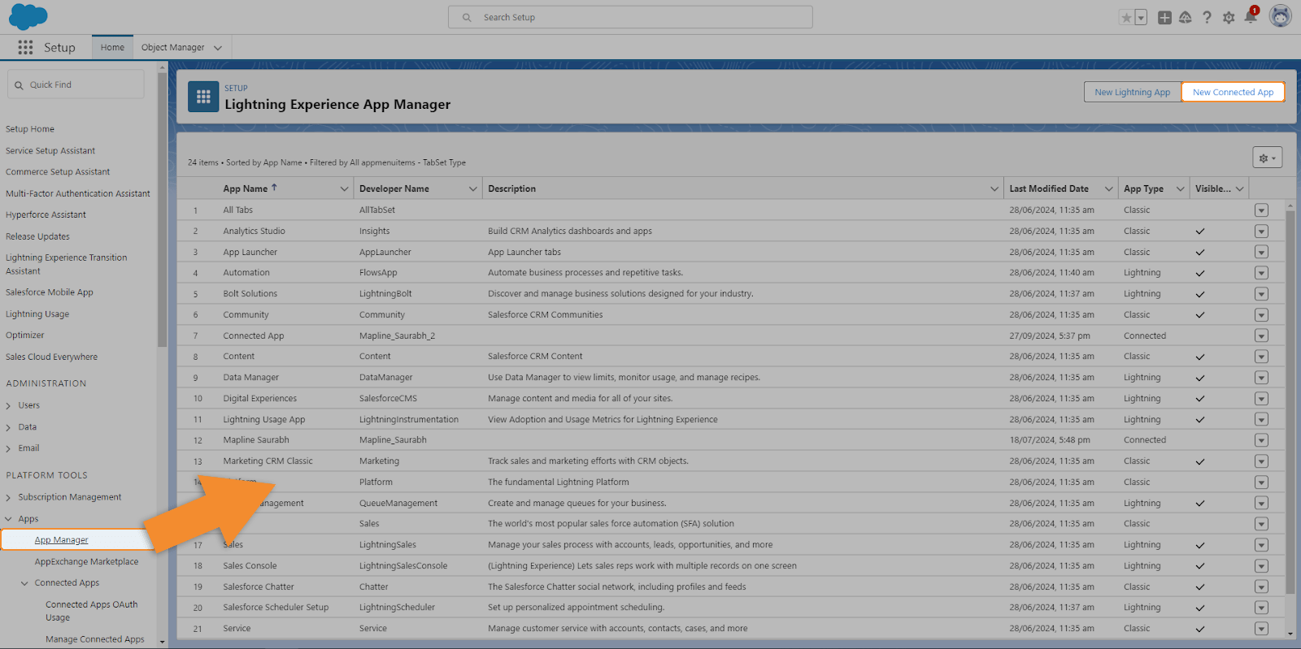Click the Salesforce cloud logo
Image resolution: width=1301 pixels, height=649 pixels.
[x=28, y=16]
